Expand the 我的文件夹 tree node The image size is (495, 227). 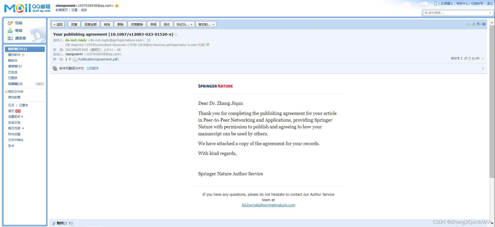[x=6, y=92]
